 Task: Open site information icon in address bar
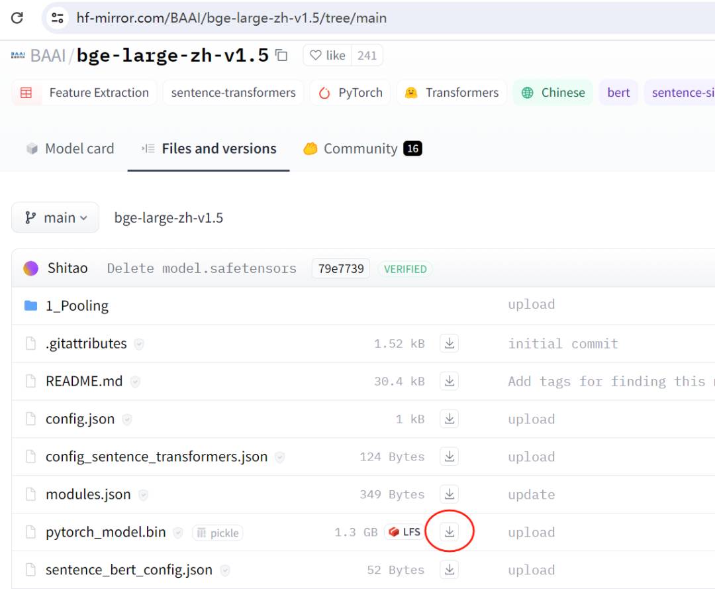click(58, 18)
